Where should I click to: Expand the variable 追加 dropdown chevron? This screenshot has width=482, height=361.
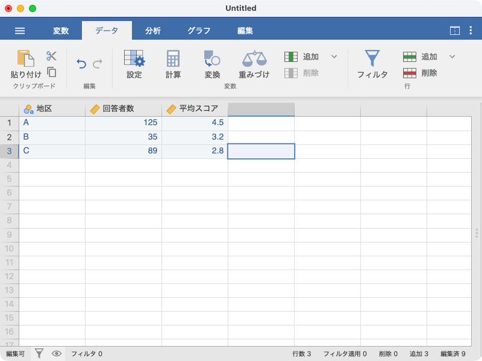[334, 57]
